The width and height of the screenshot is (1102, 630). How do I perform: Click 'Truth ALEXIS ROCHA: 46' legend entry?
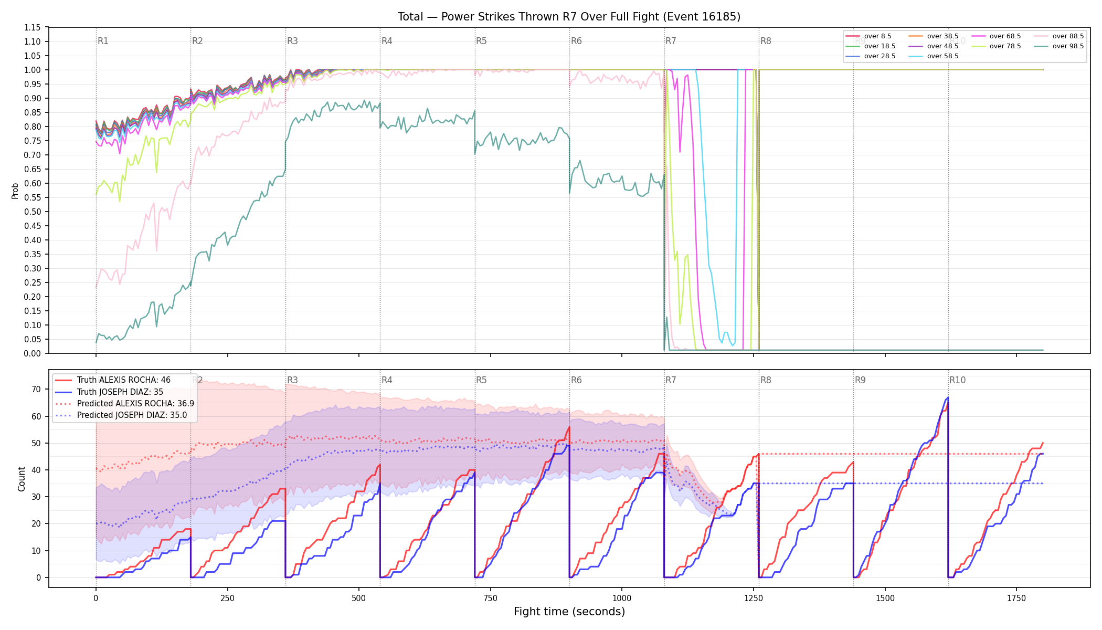(113, 380)
